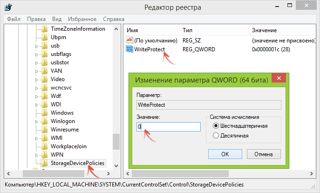Confirm the value with OK button
Image resolution: width=320 pixels, height=193 pixels.
(225, 154)
